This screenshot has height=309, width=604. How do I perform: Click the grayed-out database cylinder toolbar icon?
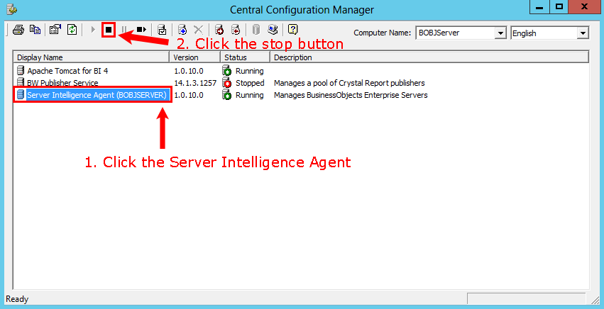pos(256,30)
